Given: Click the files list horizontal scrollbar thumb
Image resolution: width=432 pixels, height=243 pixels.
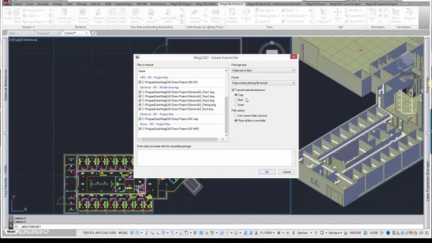Looking at the screenshot, I should click(x=179, y=139).
